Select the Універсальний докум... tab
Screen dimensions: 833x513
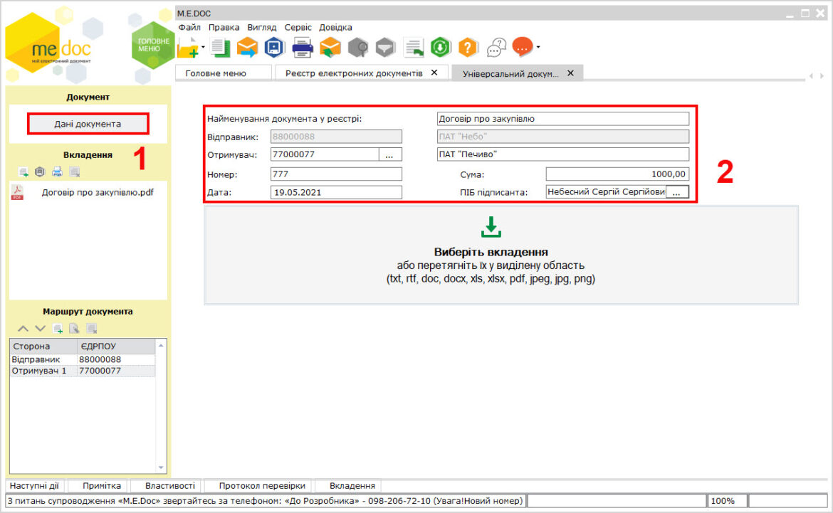pyautogui.click(x=510, y=74)
